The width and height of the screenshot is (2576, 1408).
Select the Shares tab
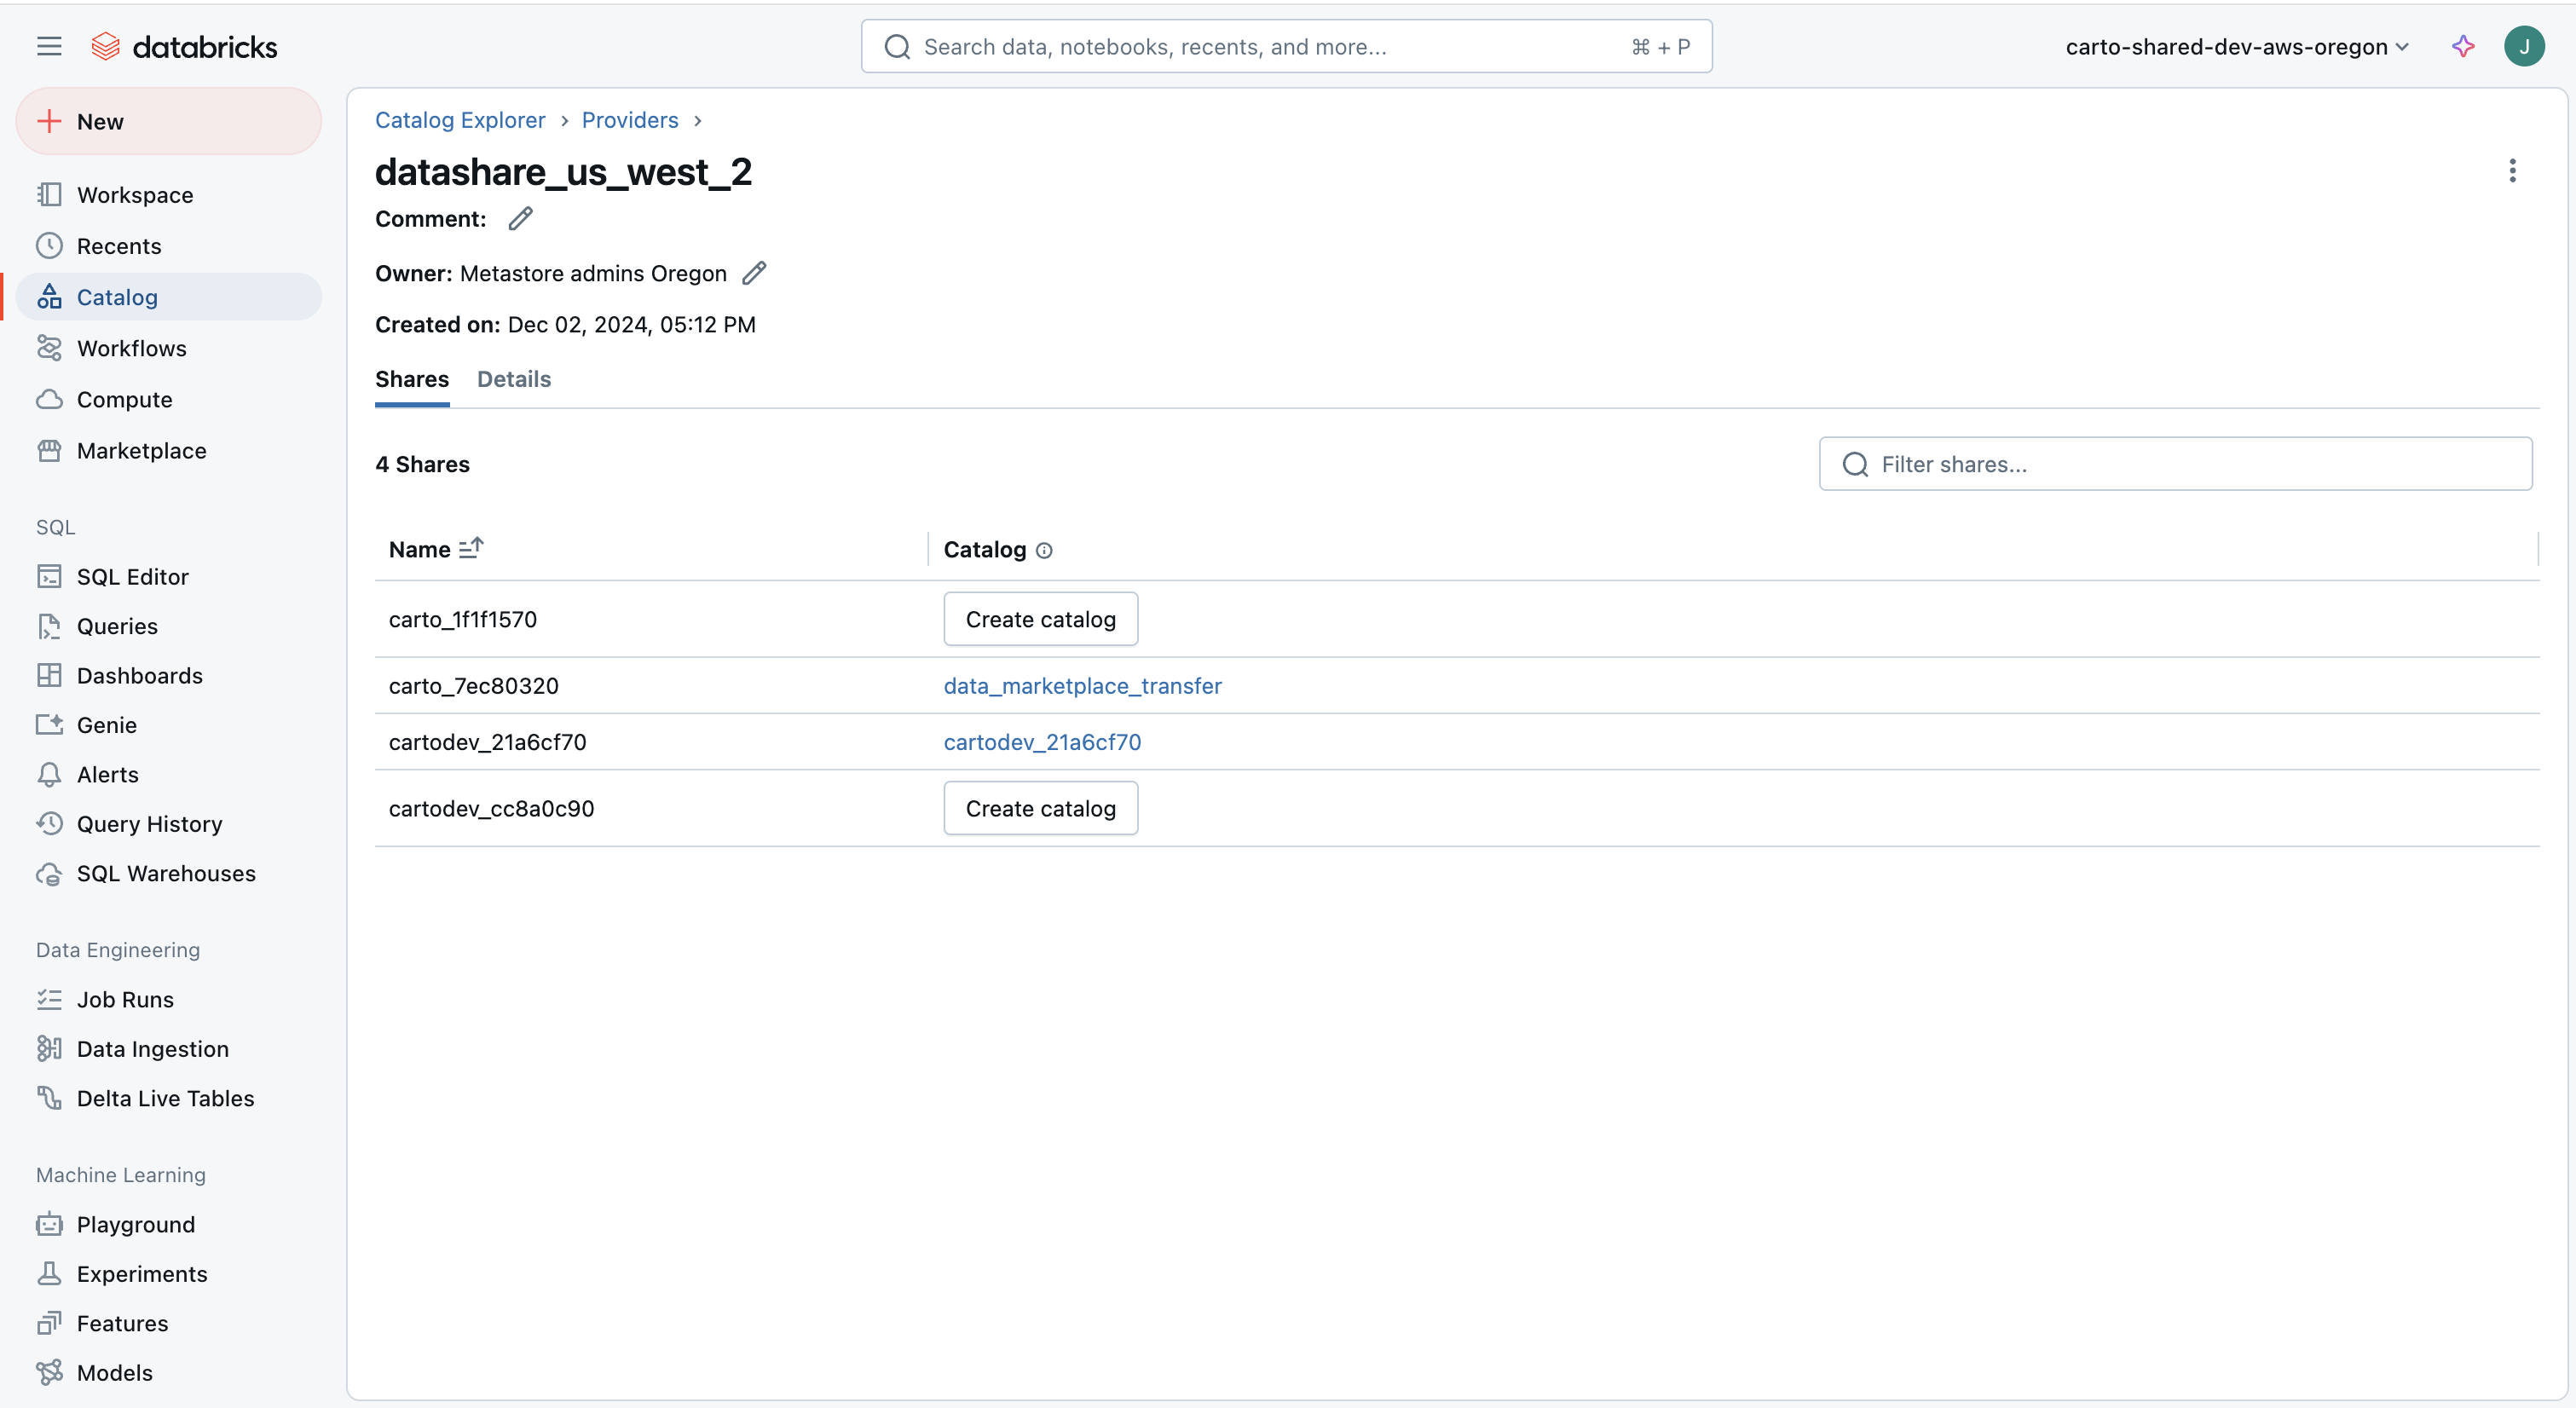tap(411, 379)
